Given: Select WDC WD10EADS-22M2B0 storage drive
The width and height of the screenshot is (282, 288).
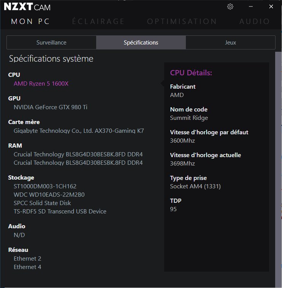Looking at the screenshot, I should (x=49, y=195).
